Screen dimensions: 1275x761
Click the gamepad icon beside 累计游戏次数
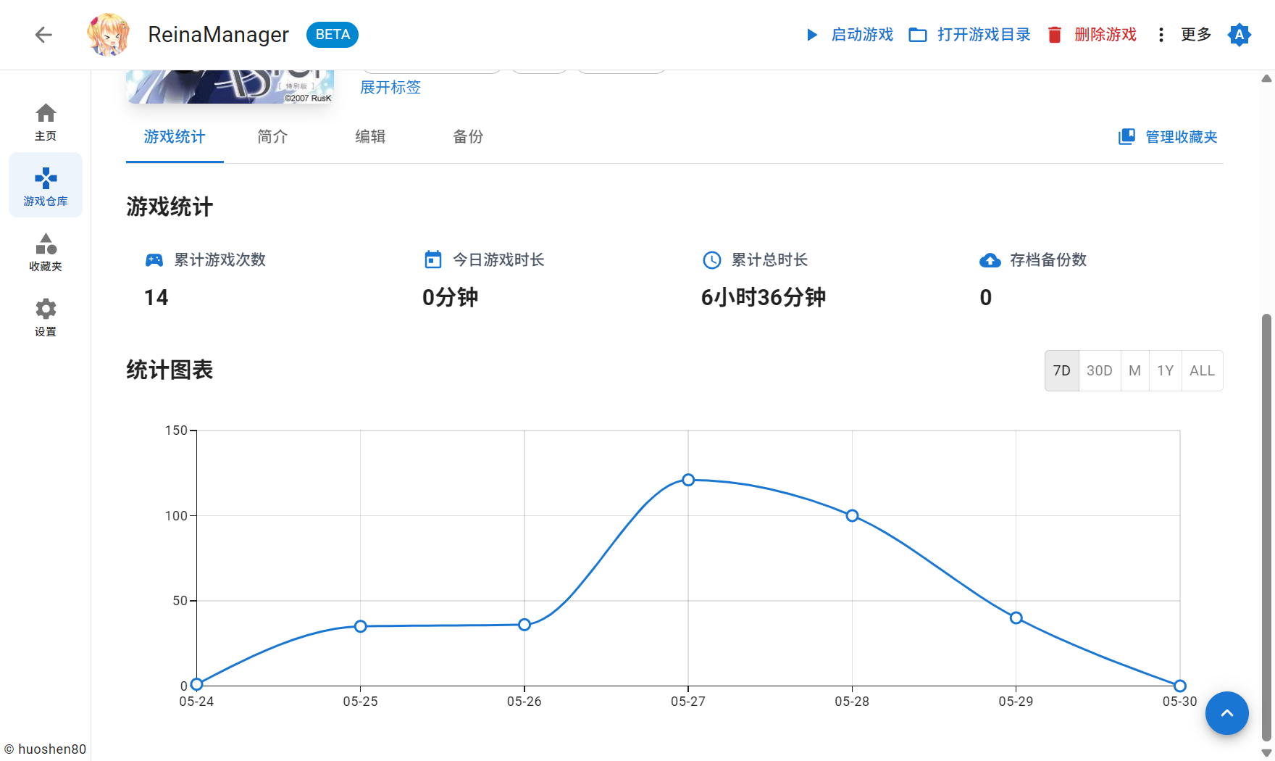tap(154, 260)
